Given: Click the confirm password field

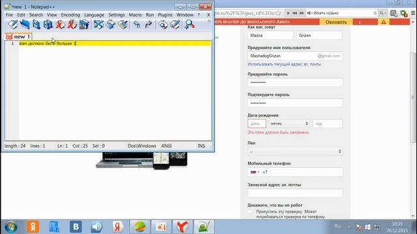Looking at the screenshot, I should point(295,103).
